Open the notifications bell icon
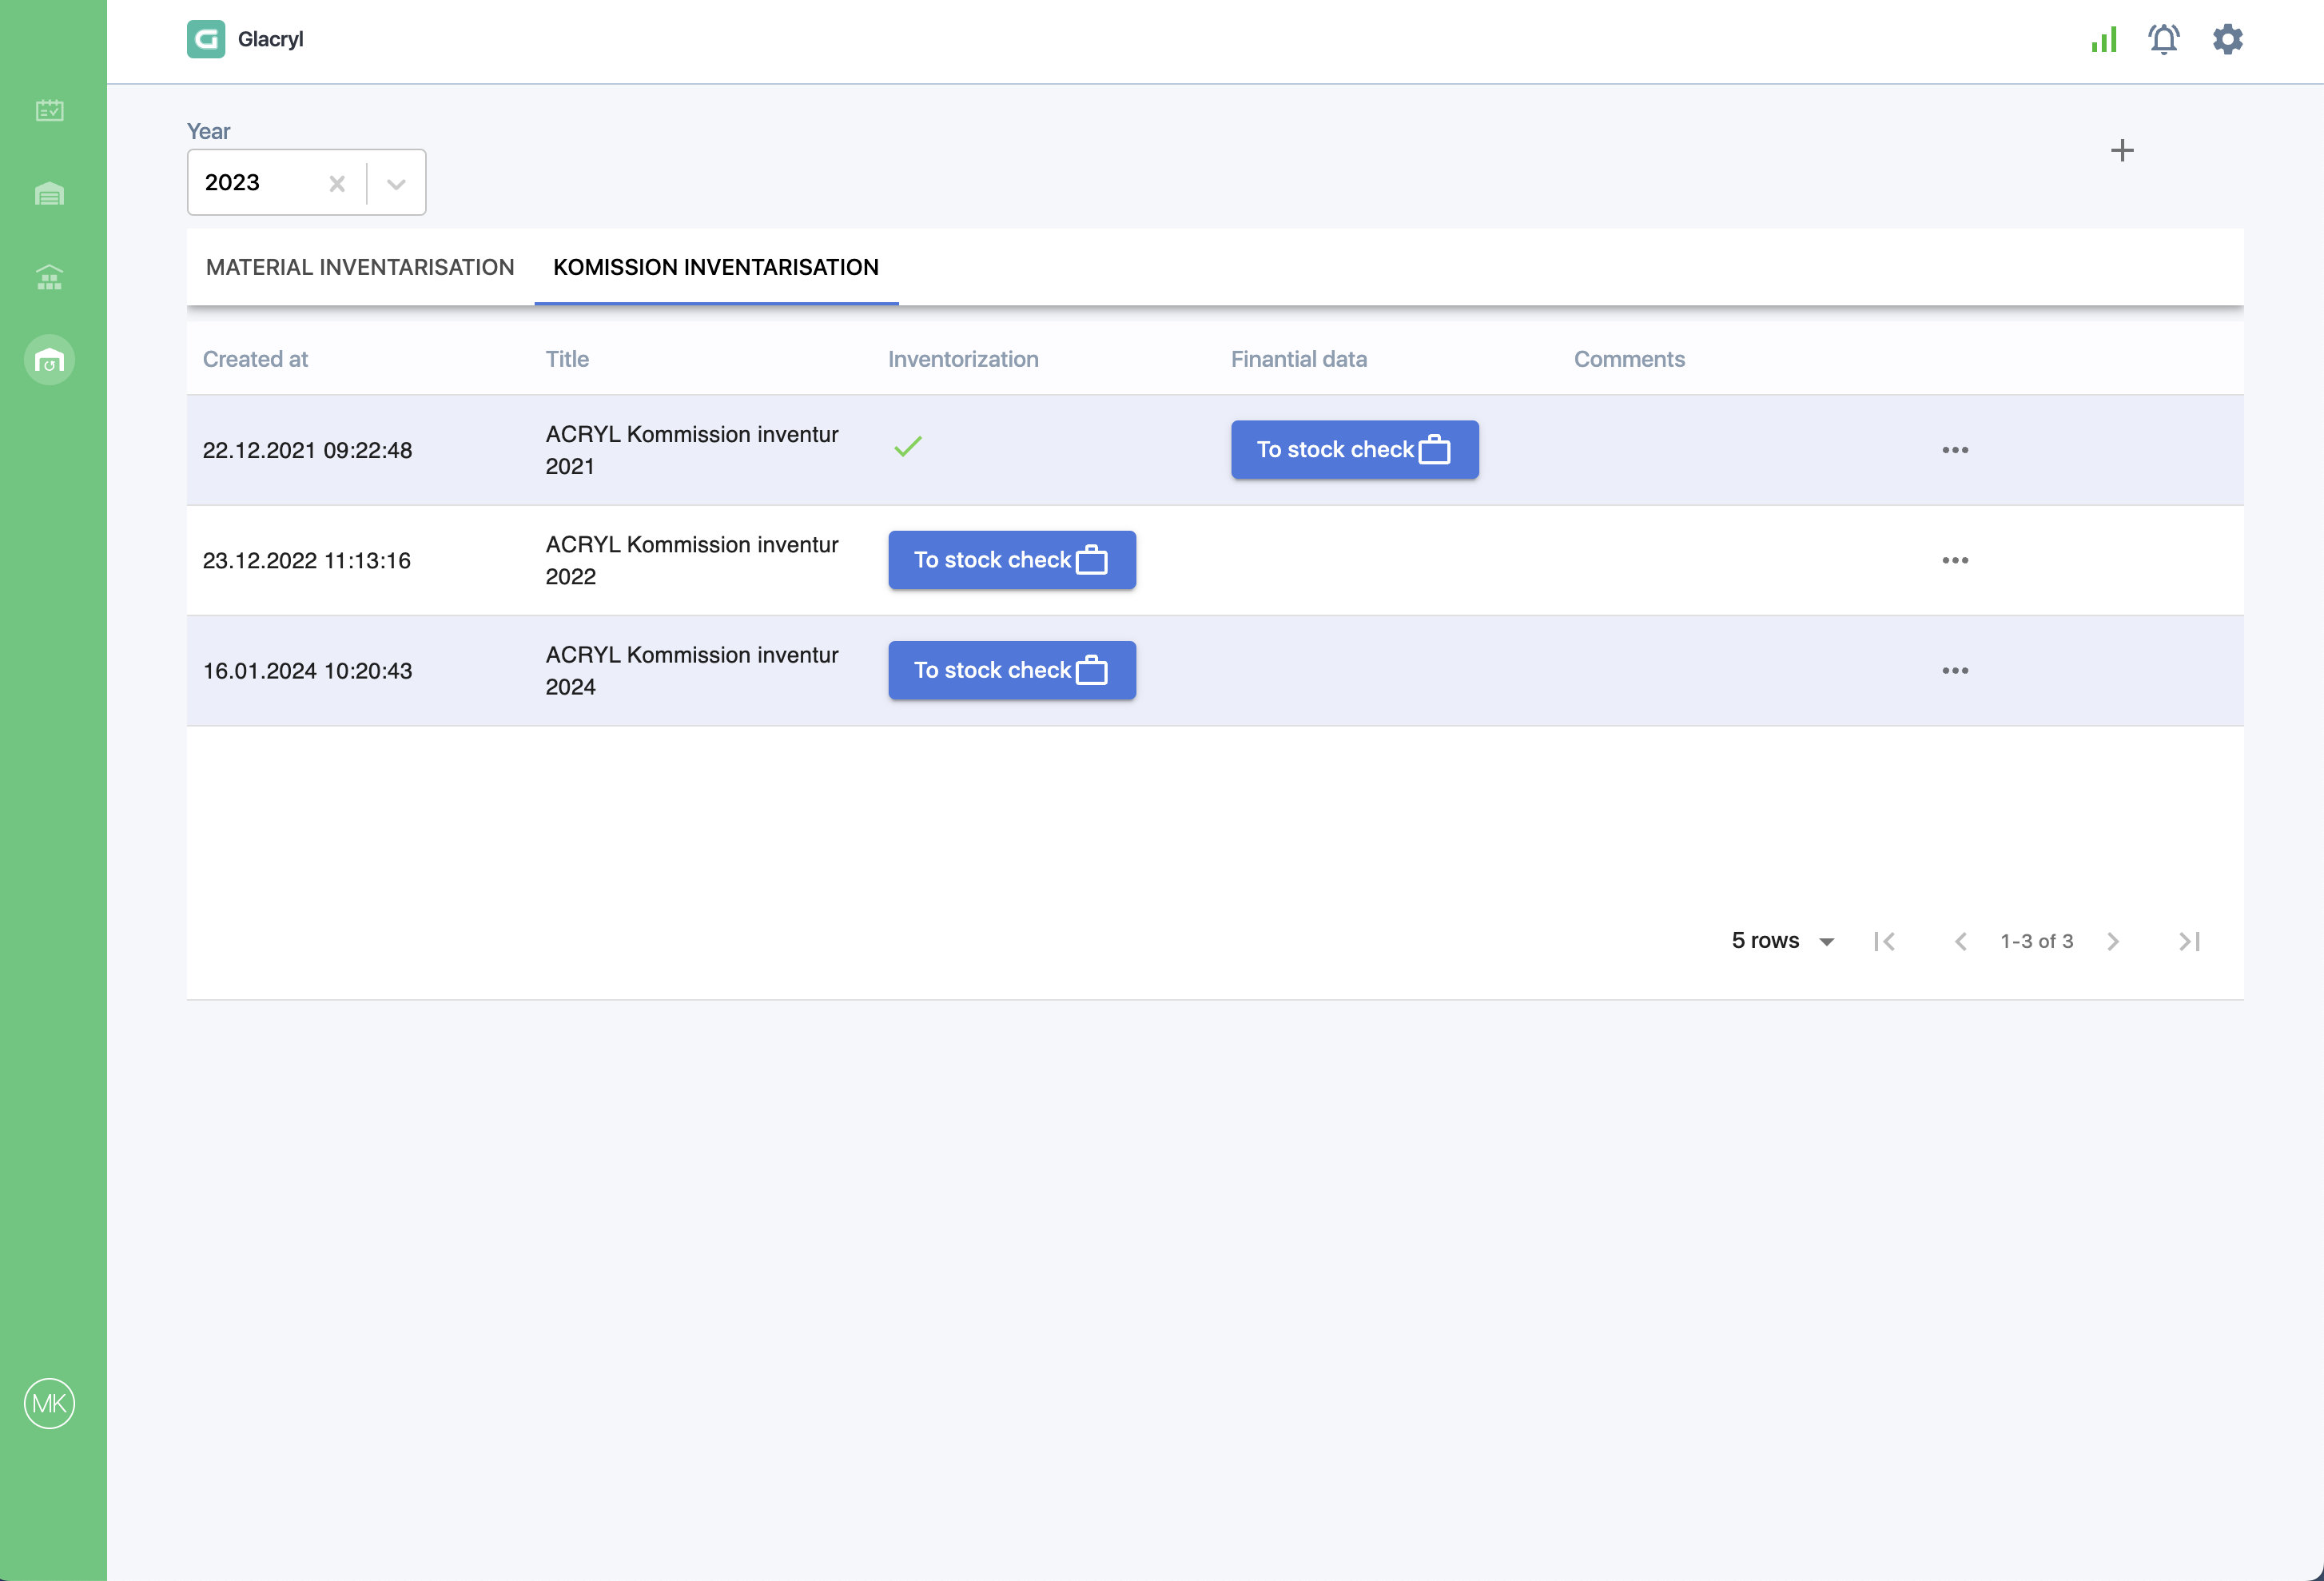2324x1581 pixels. tap(2164, 40)
